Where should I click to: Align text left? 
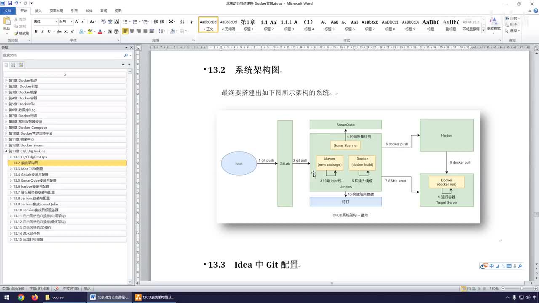125,31
